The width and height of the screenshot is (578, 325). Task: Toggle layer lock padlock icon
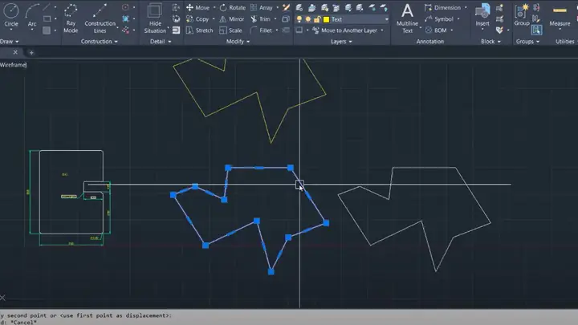pos(316,19)
